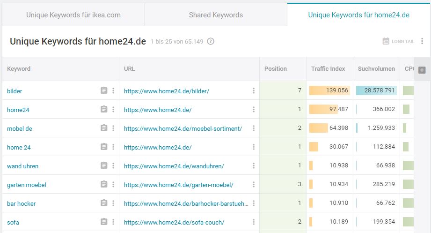
Task: Open URL home24.de/garten-moebel/
Action: 179,185
